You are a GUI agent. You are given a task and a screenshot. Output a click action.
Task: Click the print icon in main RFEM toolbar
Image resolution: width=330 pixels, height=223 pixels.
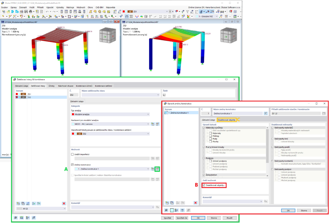click(x=30, y=11)
